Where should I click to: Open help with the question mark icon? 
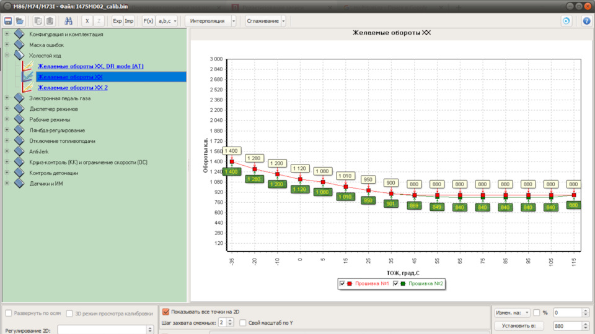tap(586, 21)
